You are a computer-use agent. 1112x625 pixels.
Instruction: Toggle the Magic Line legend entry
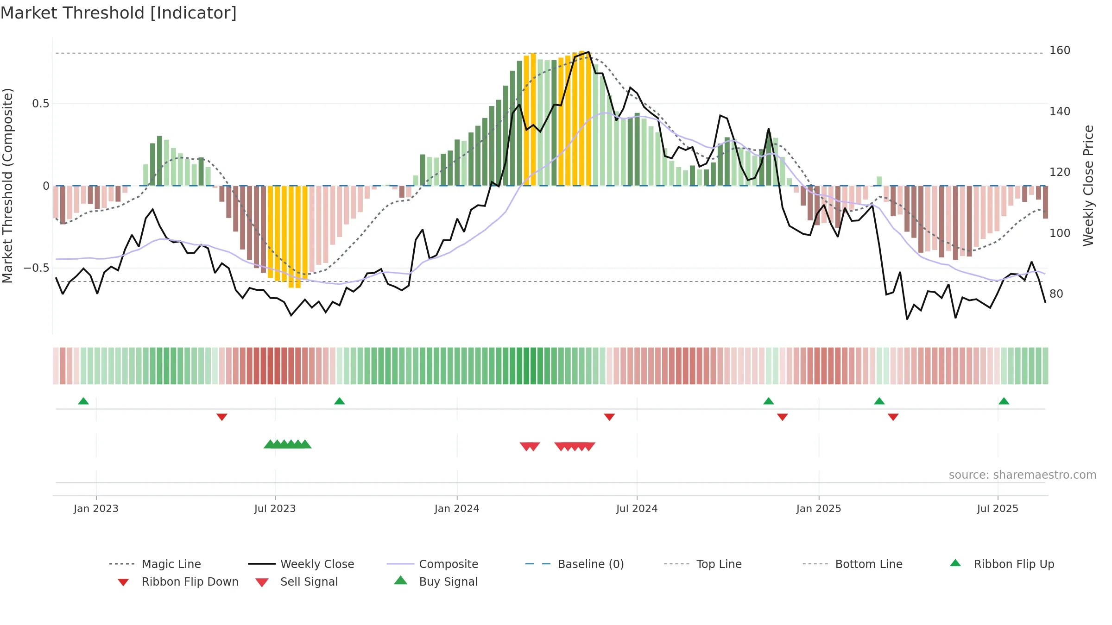[155, 564]
